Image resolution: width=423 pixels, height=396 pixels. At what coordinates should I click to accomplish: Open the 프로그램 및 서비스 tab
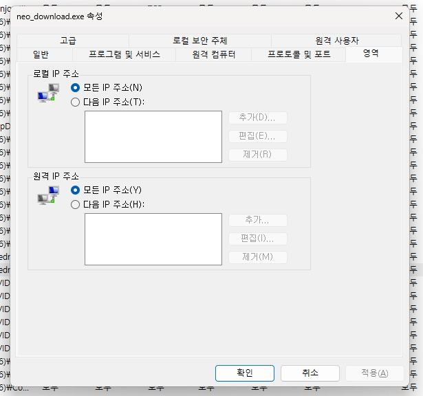point(124,54)
